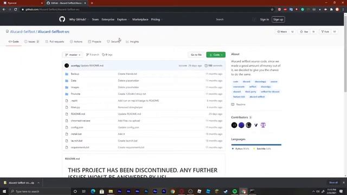Switch to the Pull requests tab
The image size is (347, 195).
point(55,42)
